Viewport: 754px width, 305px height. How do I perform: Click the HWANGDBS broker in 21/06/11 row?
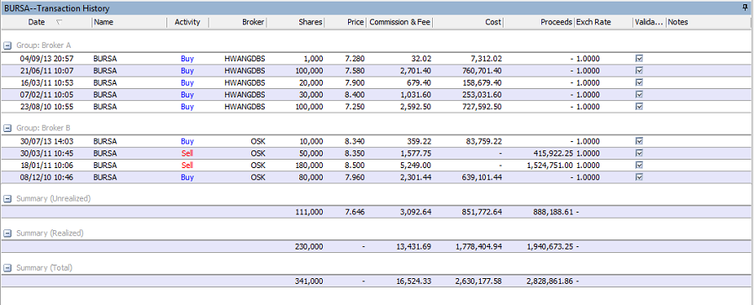[245, 71]
